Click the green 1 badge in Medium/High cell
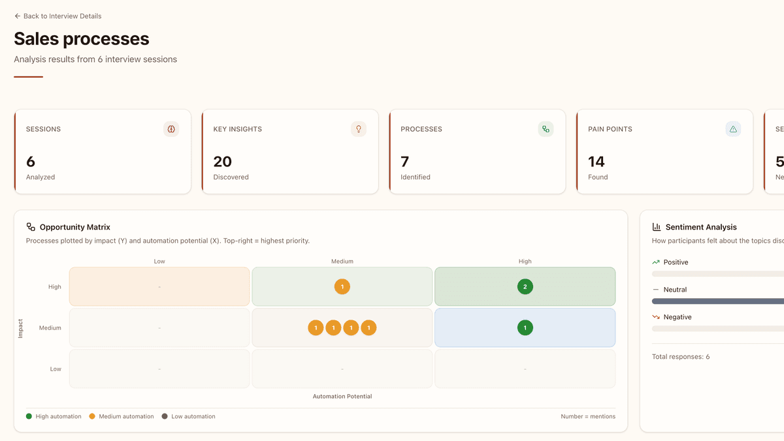Screen dimensions: 784x441 [525, 327]
